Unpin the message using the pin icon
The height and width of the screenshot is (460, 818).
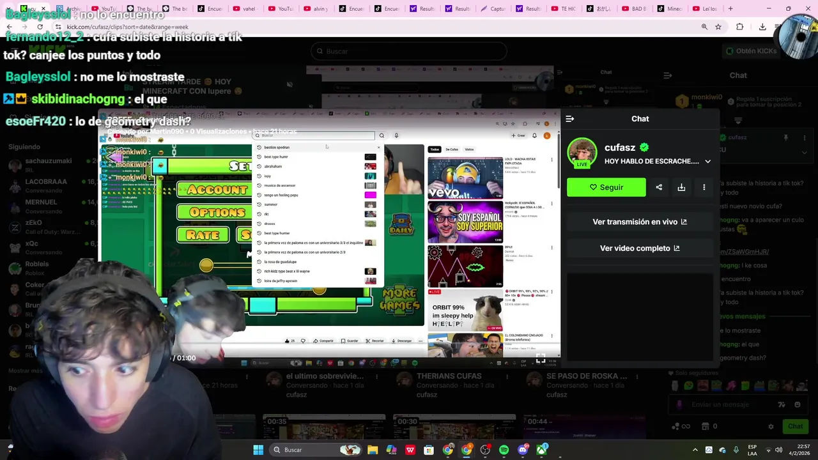pos(786,137)
